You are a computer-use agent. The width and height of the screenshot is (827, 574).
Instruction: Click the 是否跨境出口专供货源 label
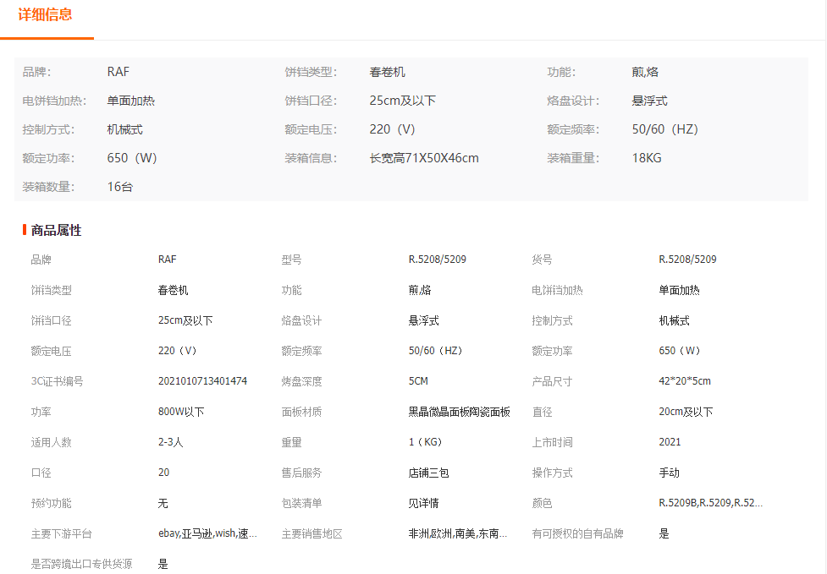(81, 564)
